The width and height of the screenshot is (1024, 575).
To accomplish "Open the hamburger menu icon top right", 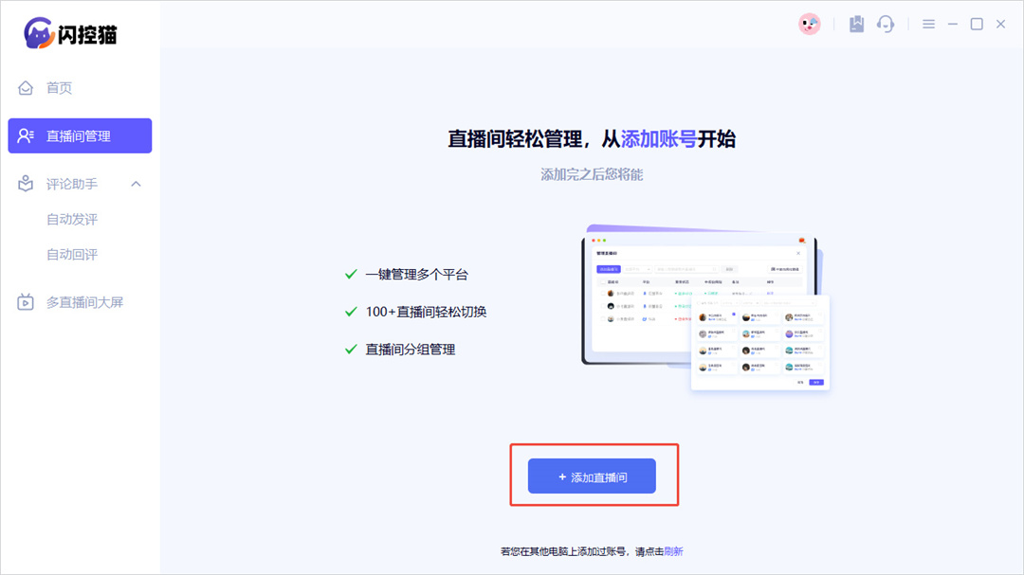I will [x=928, y=24].
